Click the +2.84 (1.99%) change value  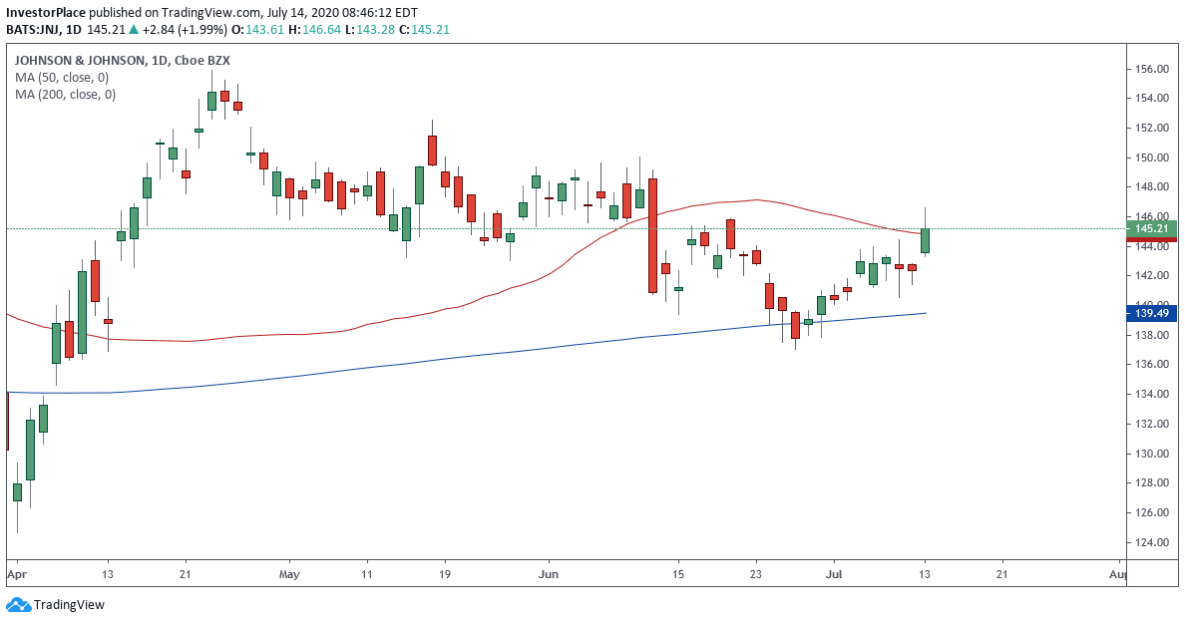click(x=185, y=30)
